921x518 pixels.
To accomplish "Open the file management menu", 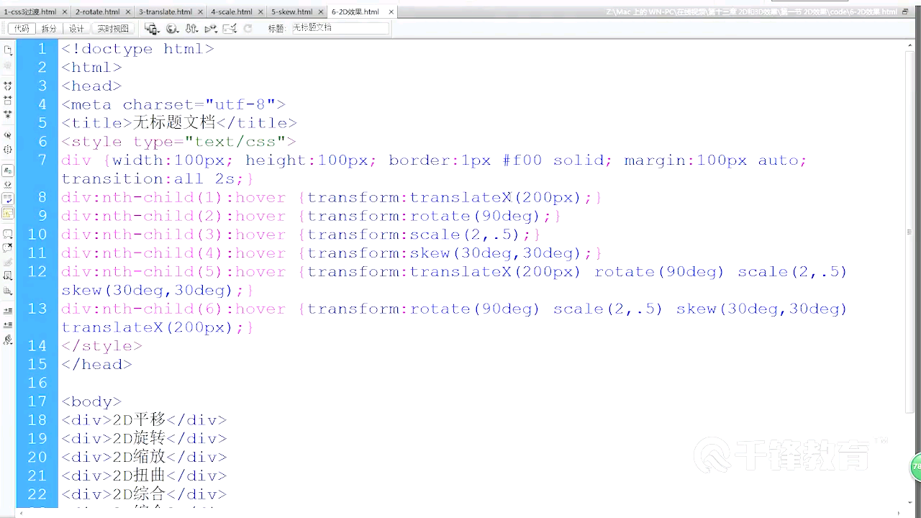I will [191, 28].
